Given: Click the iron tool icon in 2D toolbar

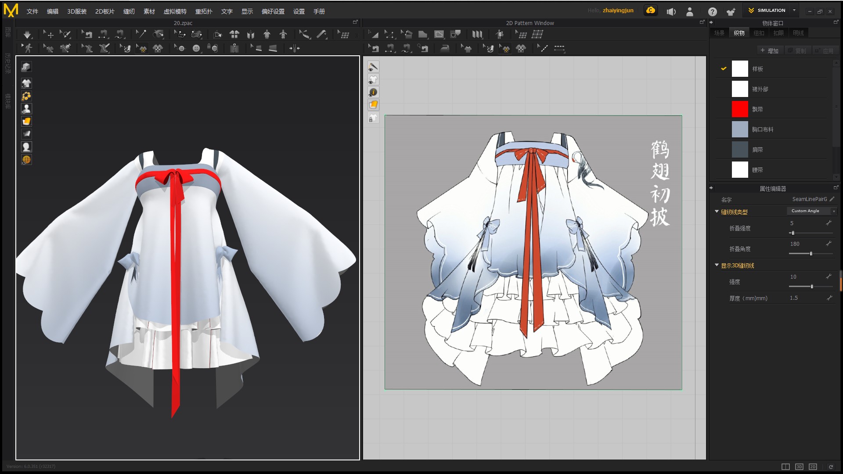Looking at the screenshot, I should click(x=445, y=48).
